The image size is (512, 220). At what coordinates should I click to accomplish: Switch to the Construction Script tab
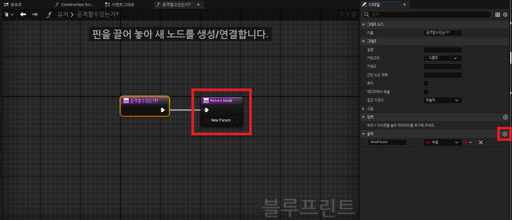(74, 5)
